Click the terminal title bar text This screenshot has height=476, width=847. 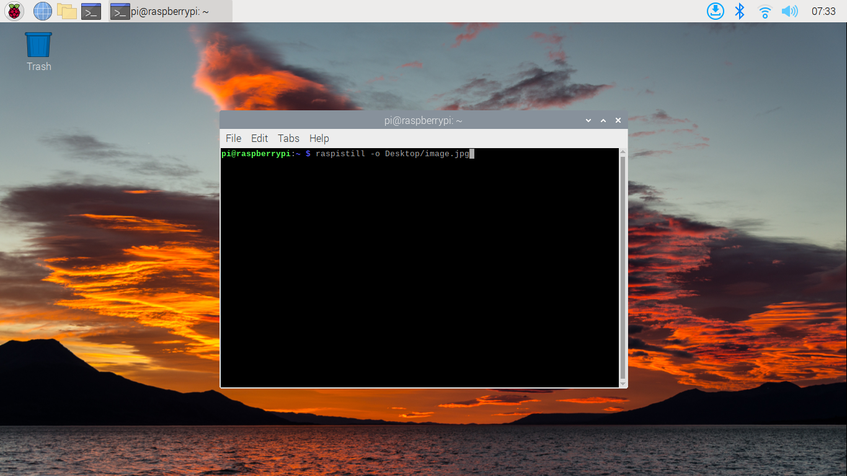click(x=423, y=120)
